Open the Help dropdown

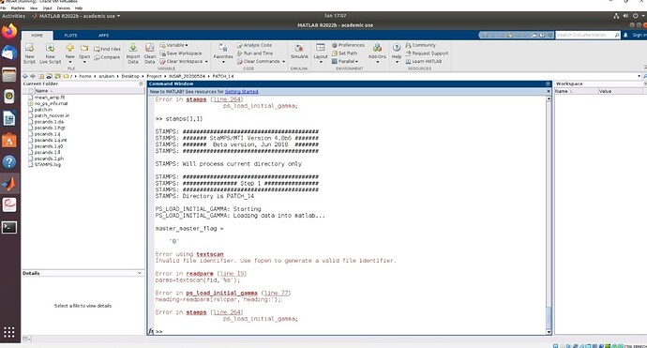[397, 53]
